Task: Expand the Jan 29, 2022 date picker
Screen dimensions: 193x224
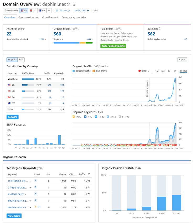Action: (x=81, y=11)
